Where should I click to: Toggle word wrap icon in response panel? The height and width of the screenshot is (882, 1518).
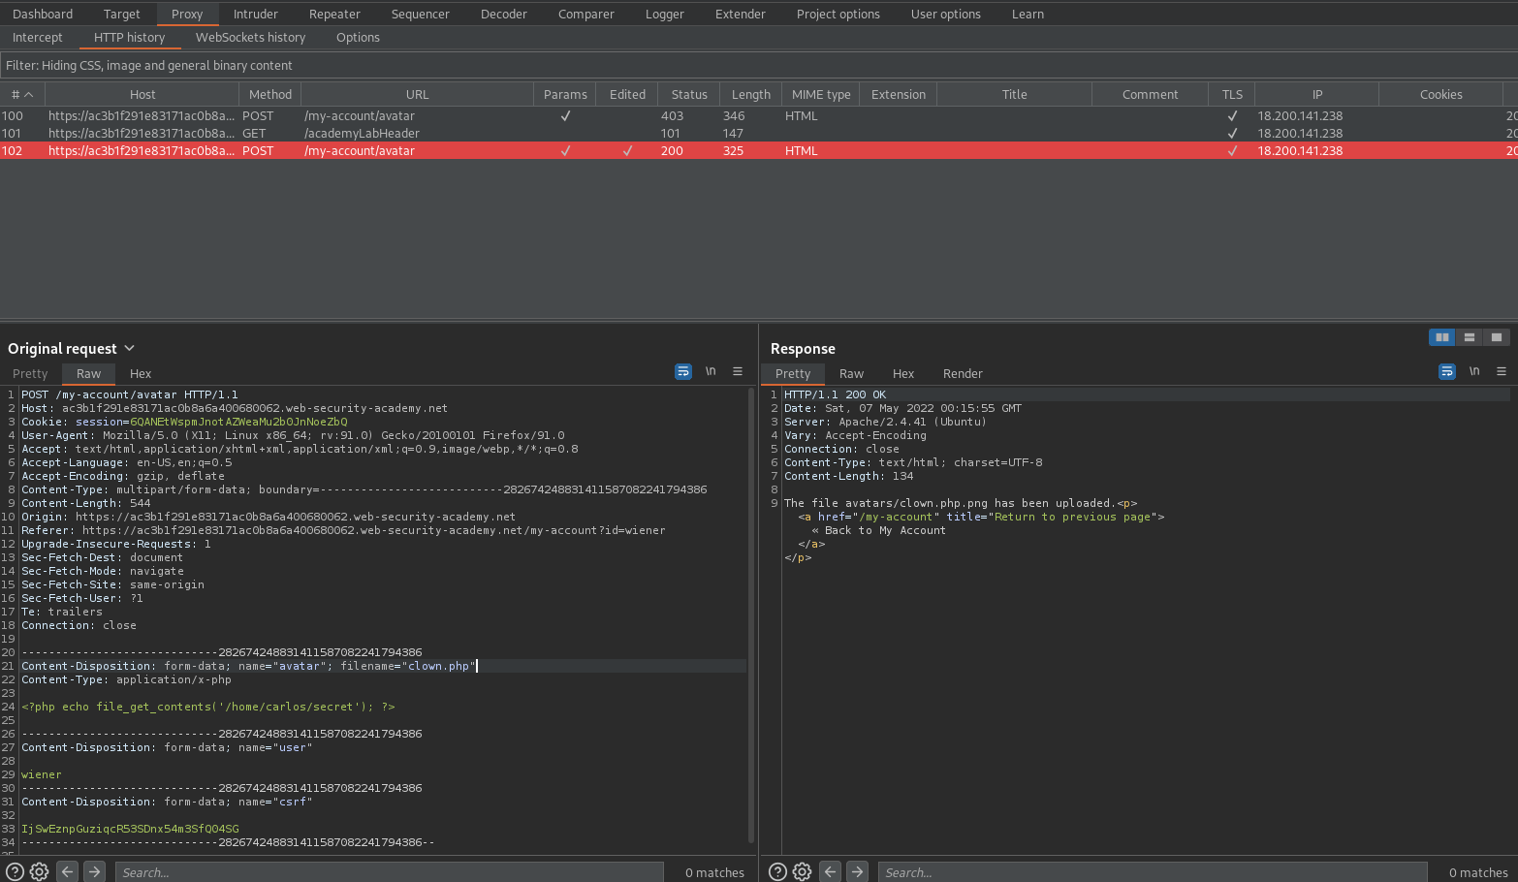tap(1447, 371)
